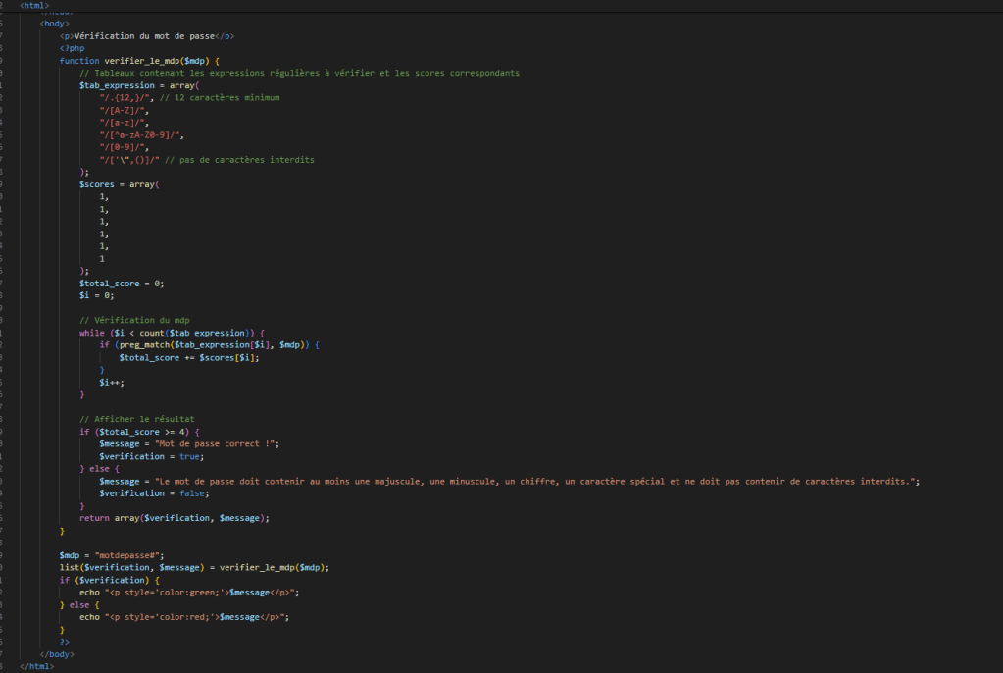Click the "12 caractères minimum" comment
This screenshot has width=1003, height=673.
(221, 98)
